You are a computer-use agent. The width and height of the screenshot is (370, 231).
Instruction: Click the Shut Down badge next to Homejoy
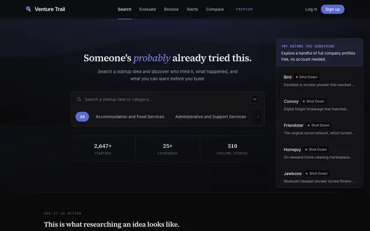pos(316,150)
